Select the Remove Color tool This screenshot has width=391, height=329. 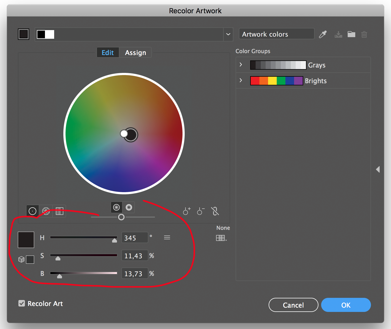pyautogui.click(x=201, y=211)
